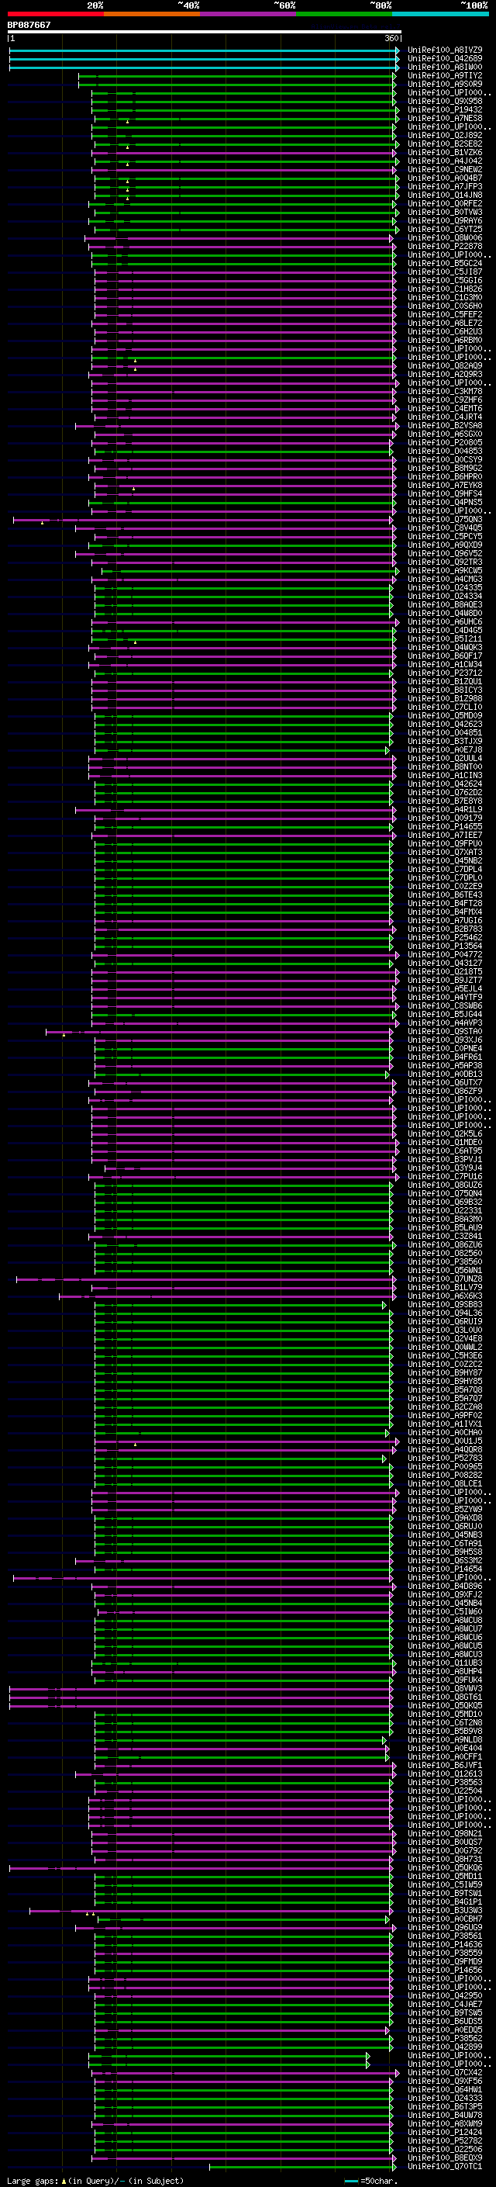496x2187 pixels.
Task: Select hit label UniRef100_C1G3M0
Action: click(x=445, y=297)
